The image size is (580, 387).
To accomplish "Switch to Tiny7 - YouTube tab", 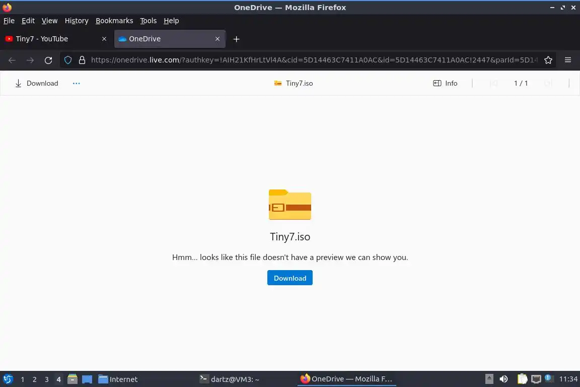I will point(55,39).
